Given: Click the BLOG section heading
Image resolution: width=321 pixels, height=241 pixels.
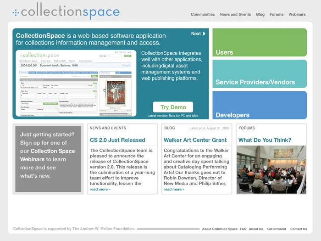Looking at the screenshot, I should [x=170, y=128].
